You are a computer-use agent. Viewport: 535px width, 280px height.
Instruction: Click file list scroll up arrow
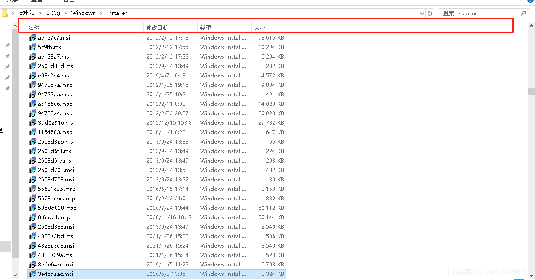pos(531,26)
